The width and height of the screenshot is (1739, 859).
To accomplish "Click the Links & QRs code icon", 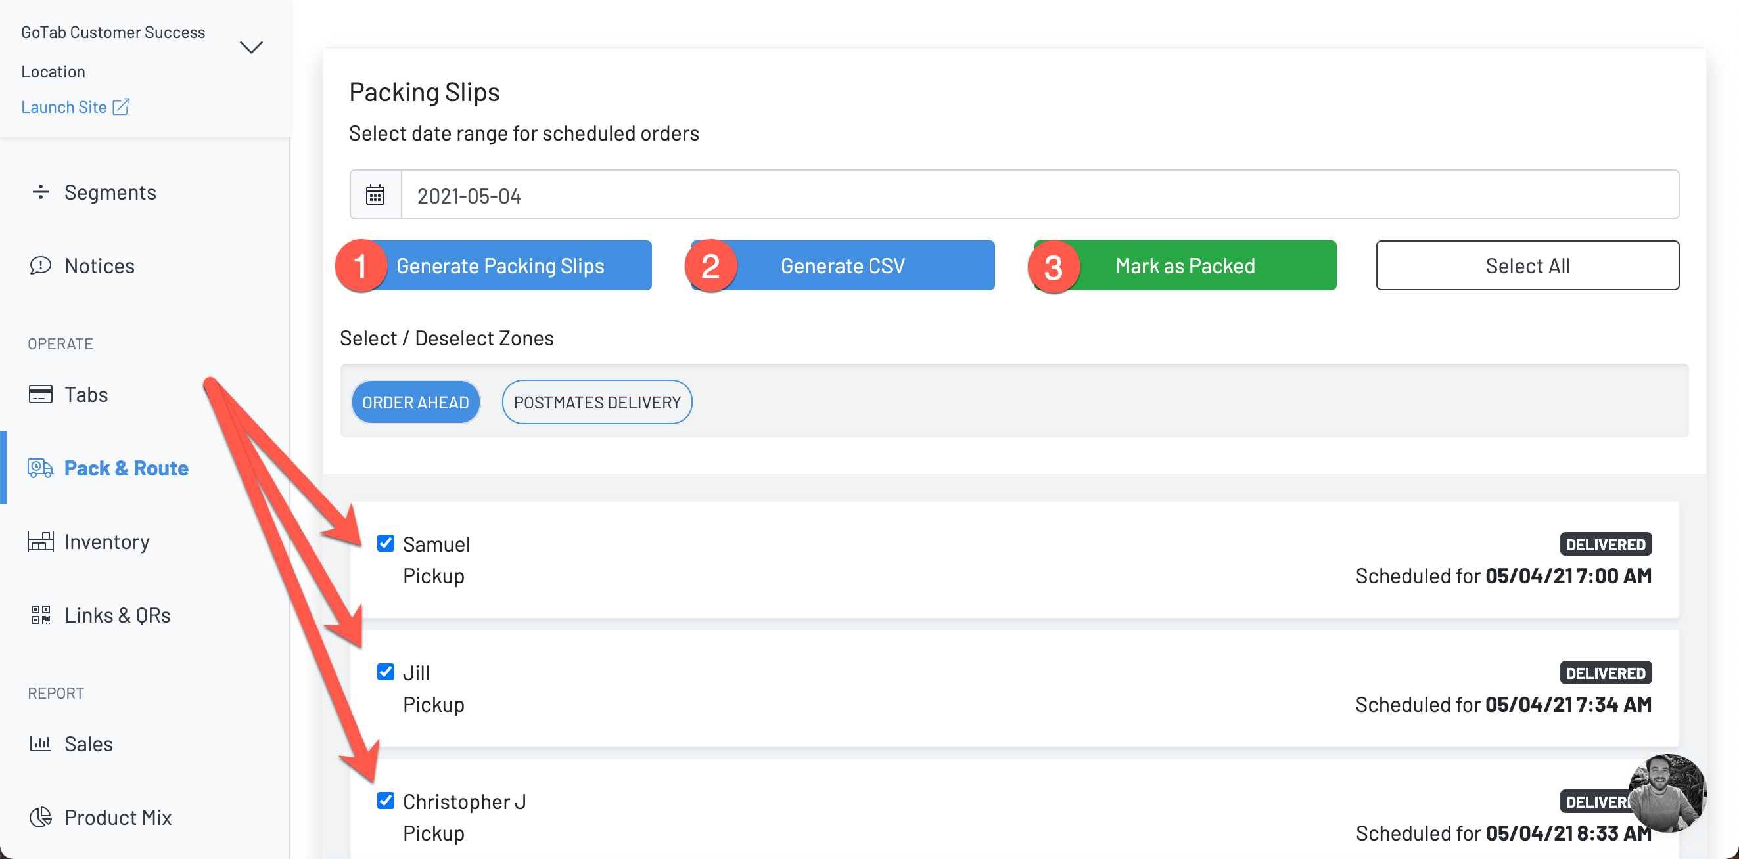I will (41, 615).
